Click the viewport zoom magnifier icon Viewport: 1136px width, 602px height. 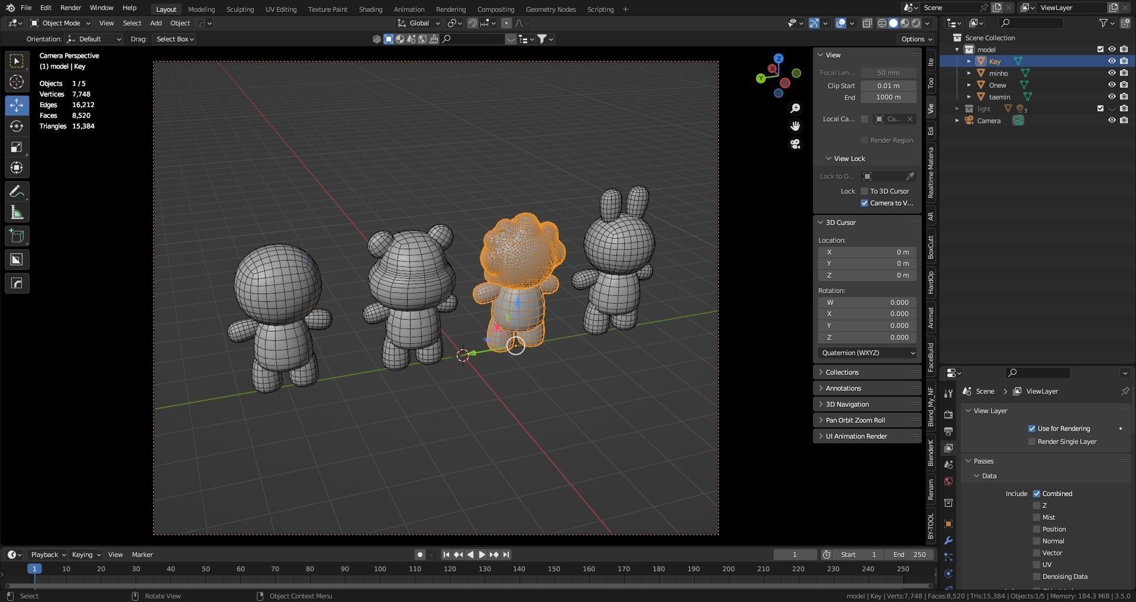tap(795, 108)
